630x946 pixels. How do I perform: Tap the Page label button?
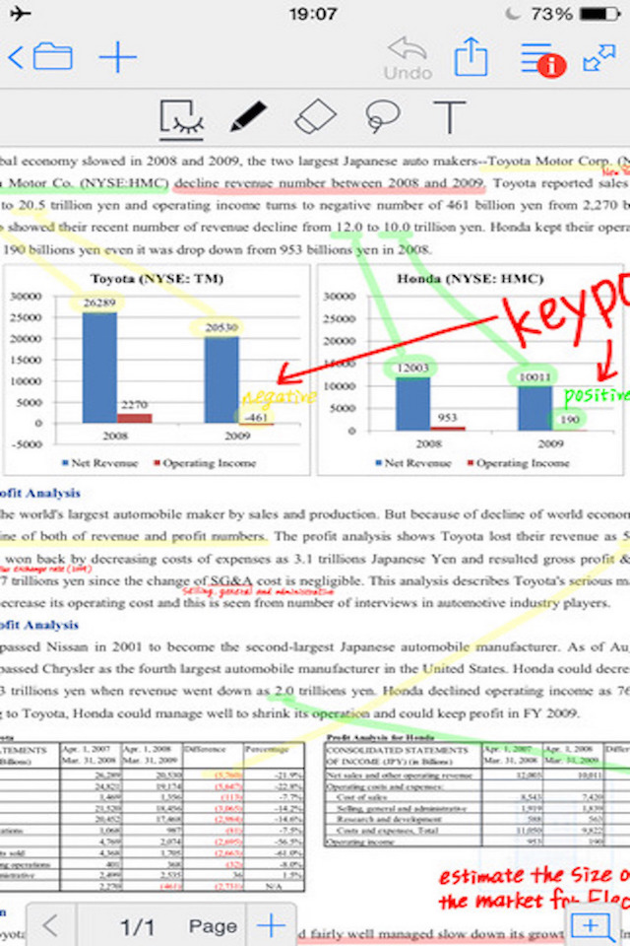tap(213, 926)
